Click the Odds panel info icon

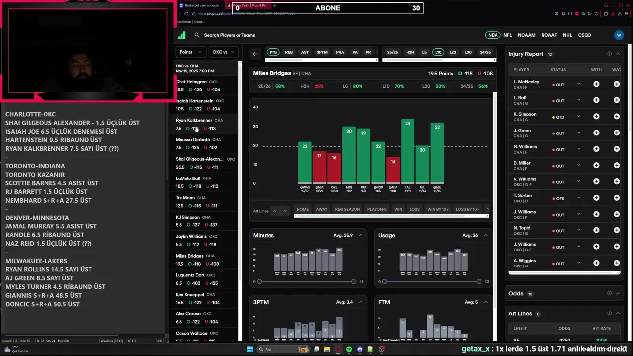609,293
